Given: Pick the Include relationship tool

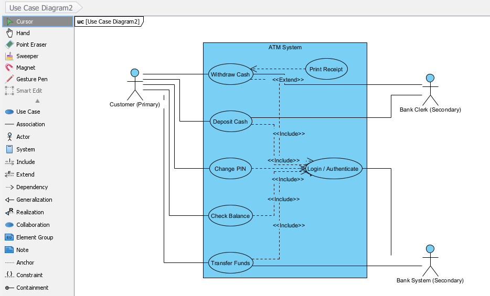Looking at the screenshot, I should pos(38,162).
